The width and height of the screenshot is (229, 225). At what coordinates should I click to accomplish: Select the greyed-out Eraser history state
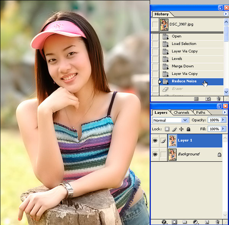191,89
